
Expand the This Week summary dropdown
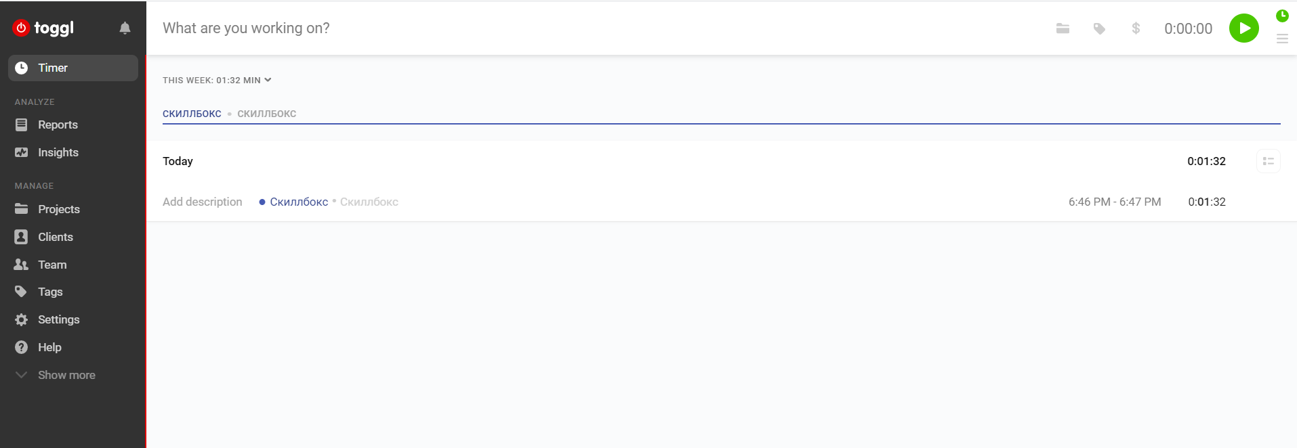268,80
